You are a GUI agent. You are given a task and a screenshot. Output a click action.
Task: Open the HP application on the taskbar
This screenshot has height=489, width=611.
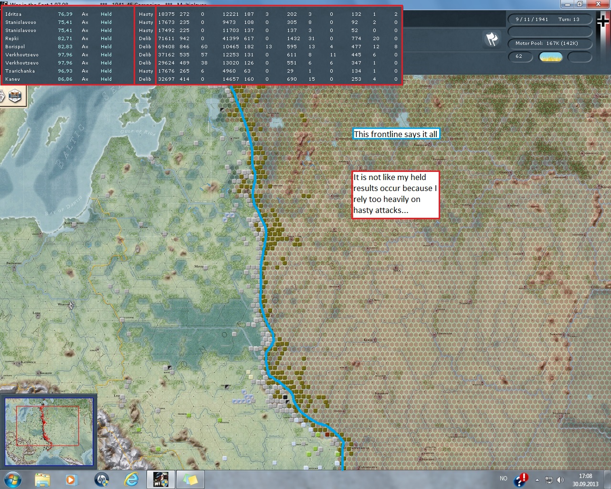point(102,479)
